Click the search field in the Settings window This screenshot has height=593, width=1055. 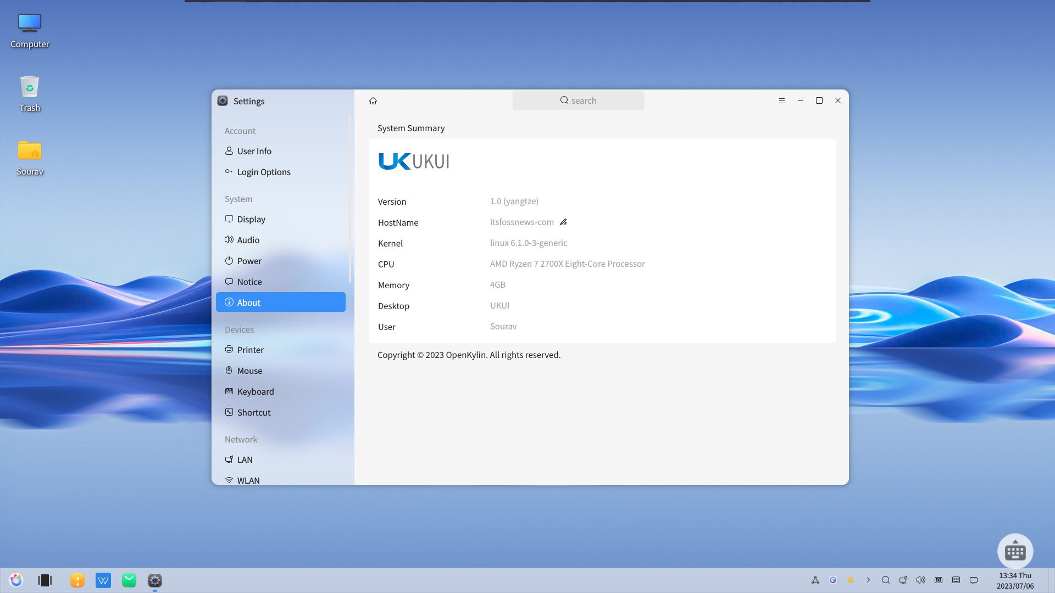pyautogui.click(x=578, y=100)
